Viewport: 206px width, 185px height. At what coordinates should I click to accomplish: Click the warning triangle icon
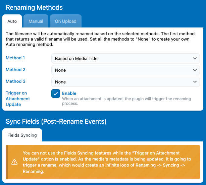14,162
